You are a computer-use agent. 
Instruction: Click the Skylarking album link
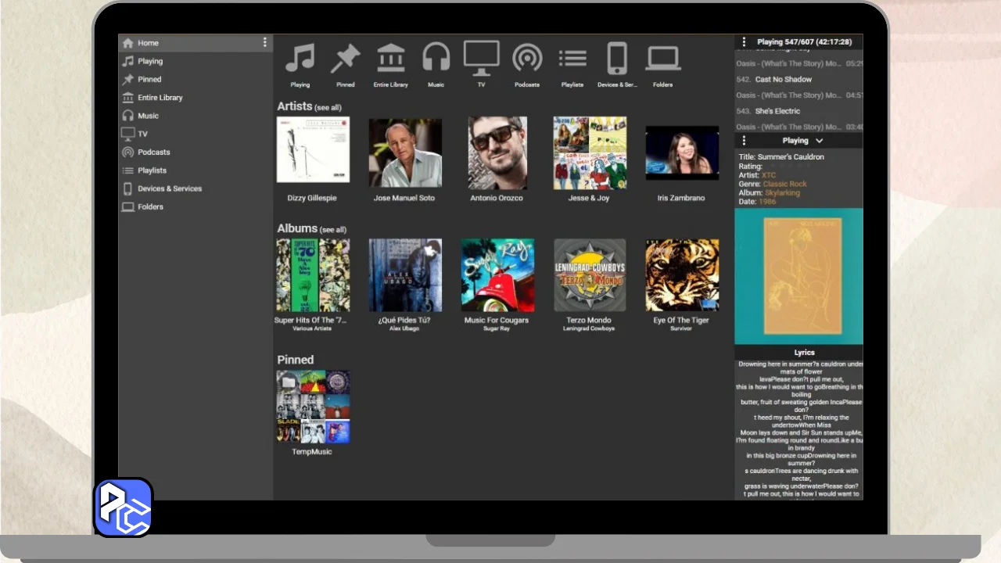[782, 193]
